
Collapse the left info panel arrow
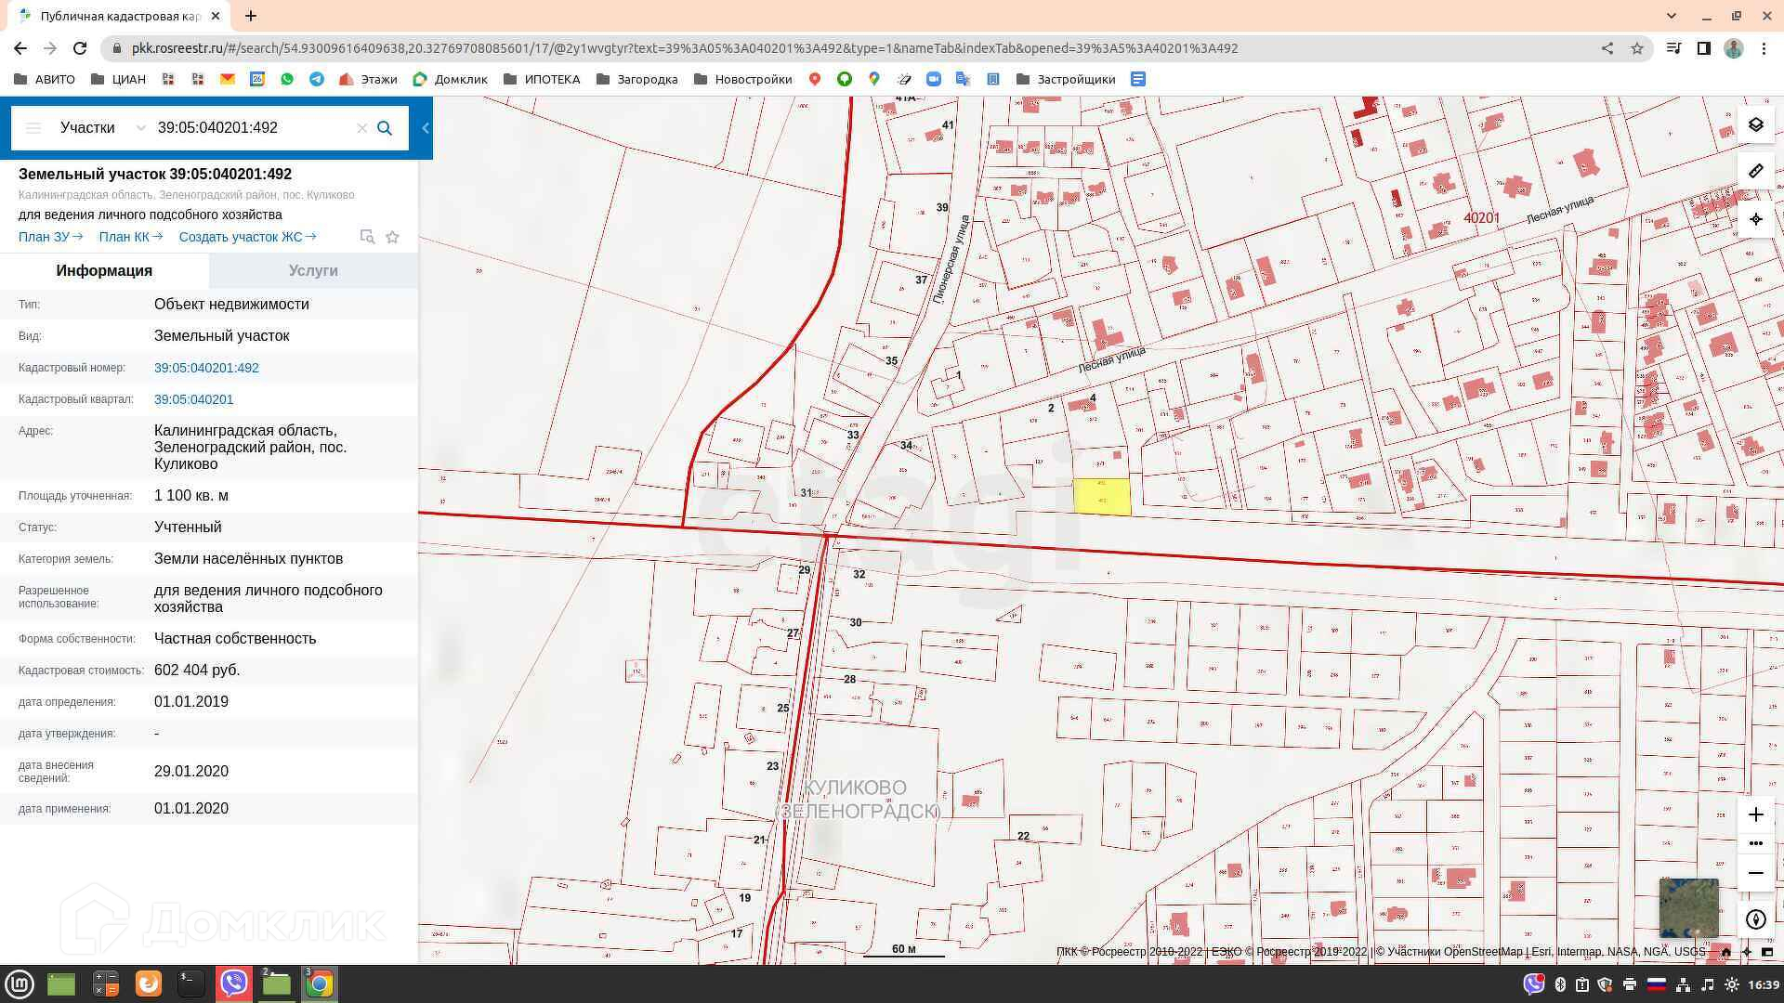[x=426, y=128]
